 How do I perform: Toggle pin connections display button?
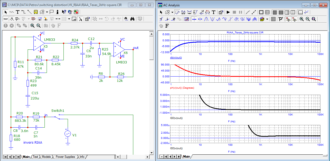click(x=57, y=19)
